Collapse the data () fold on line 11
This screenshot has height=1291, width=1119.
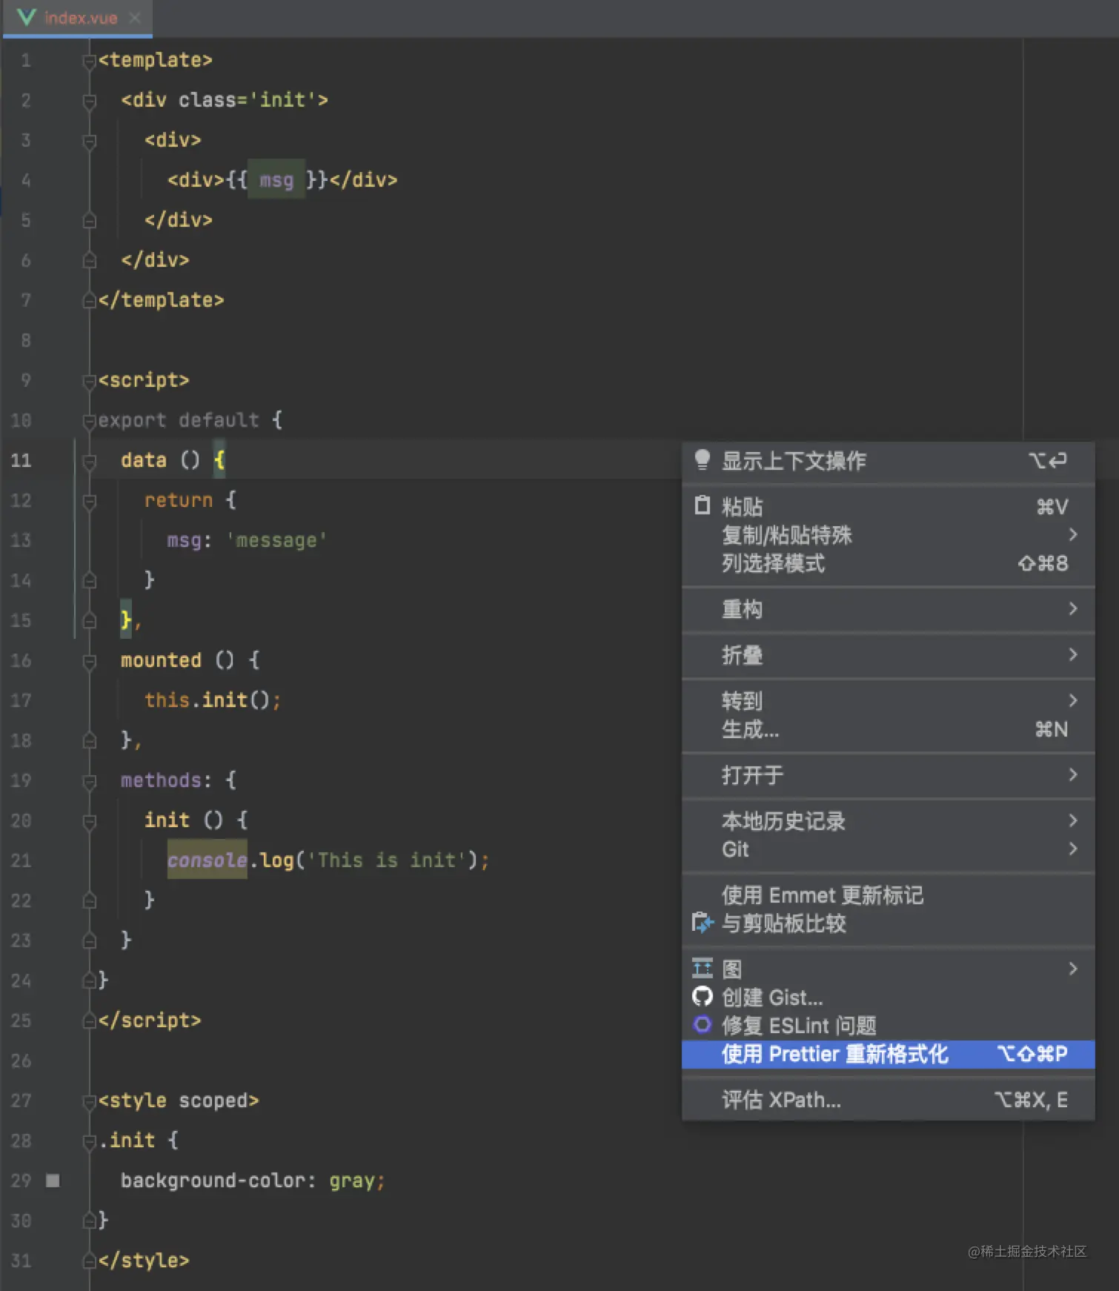click(90, 461)
